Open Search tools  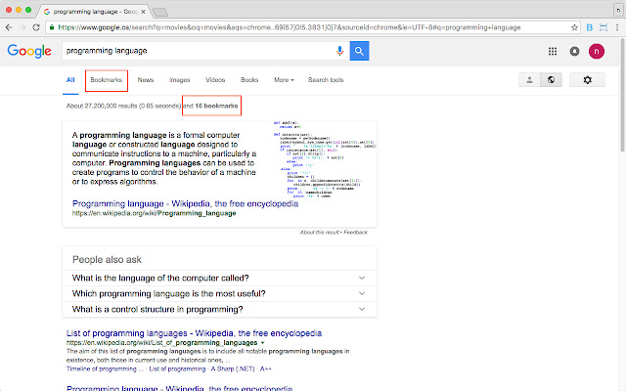pyautogui.click(x=326, y=80)
